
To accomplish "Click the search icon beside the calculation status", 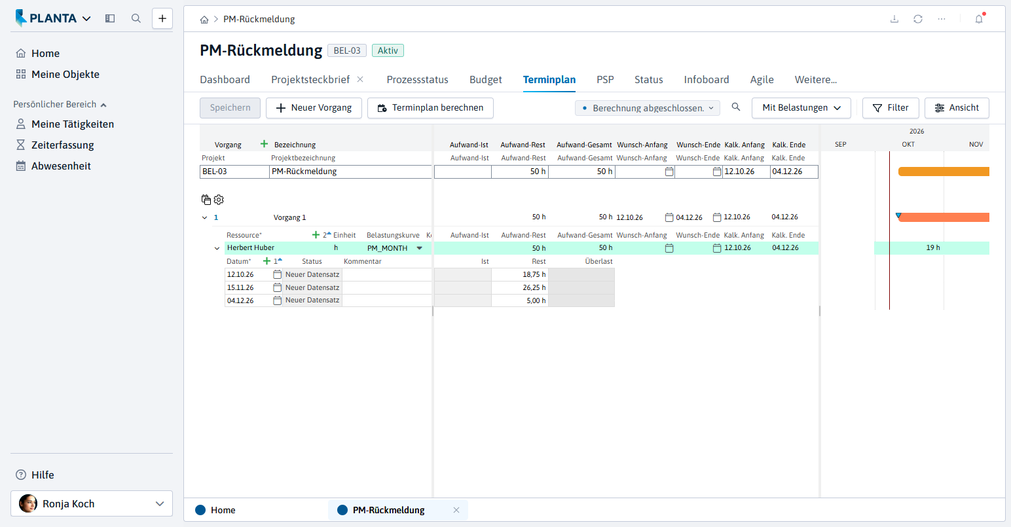I will 736,107.
